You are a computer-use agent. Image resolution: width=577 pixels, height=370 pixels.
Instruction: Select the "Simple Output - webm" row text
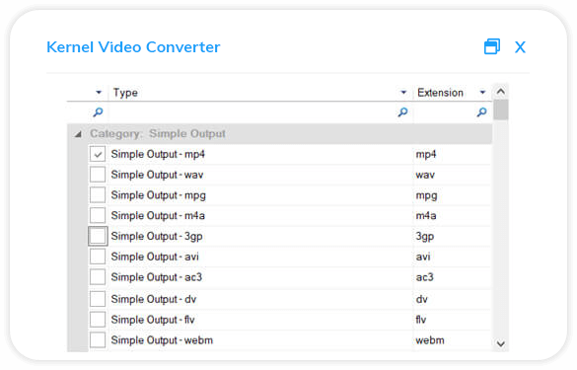click(162, 340)
